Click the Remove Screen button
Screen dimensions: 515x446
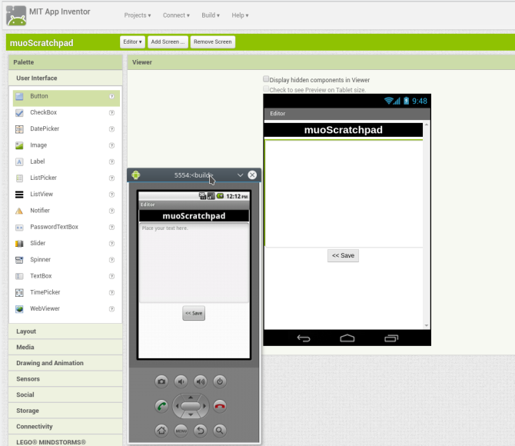pyautogui.click(x=212, y=42)
